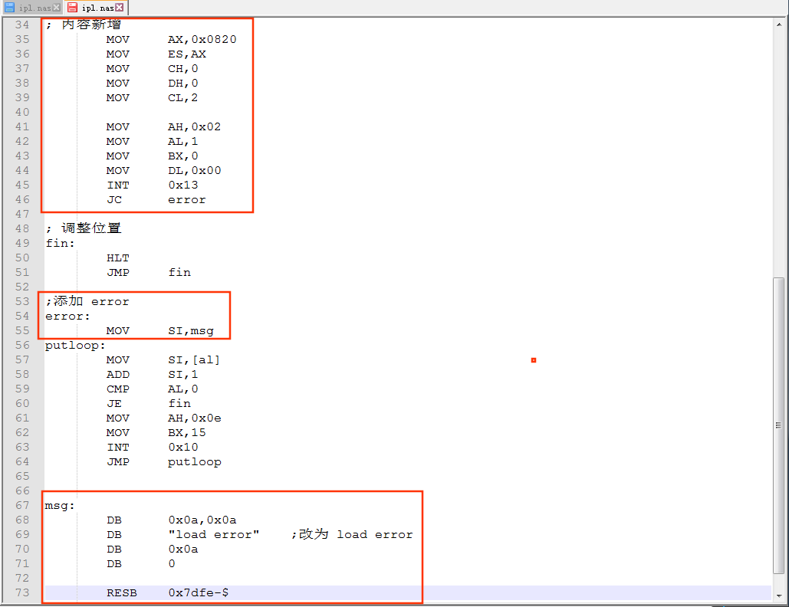Click the ";添加 error" comment on line 53
The width and height of the screenshot is (789, 607).
tap(87, 301)
